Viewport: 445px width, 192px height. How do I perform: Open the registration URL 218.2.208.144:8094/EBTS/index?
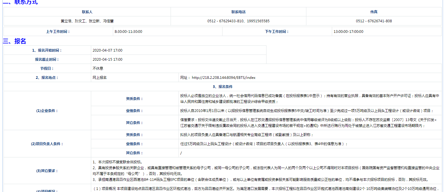click(x=224, y=78)
